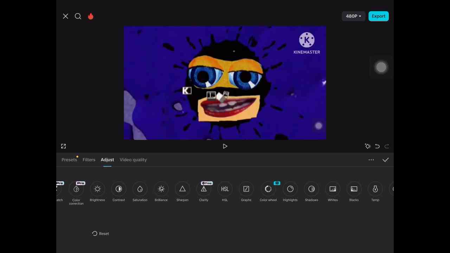The height and width of the screenshot is (253, 450).
Task: Open the three-dots more options menu
Action: (371, 160)
